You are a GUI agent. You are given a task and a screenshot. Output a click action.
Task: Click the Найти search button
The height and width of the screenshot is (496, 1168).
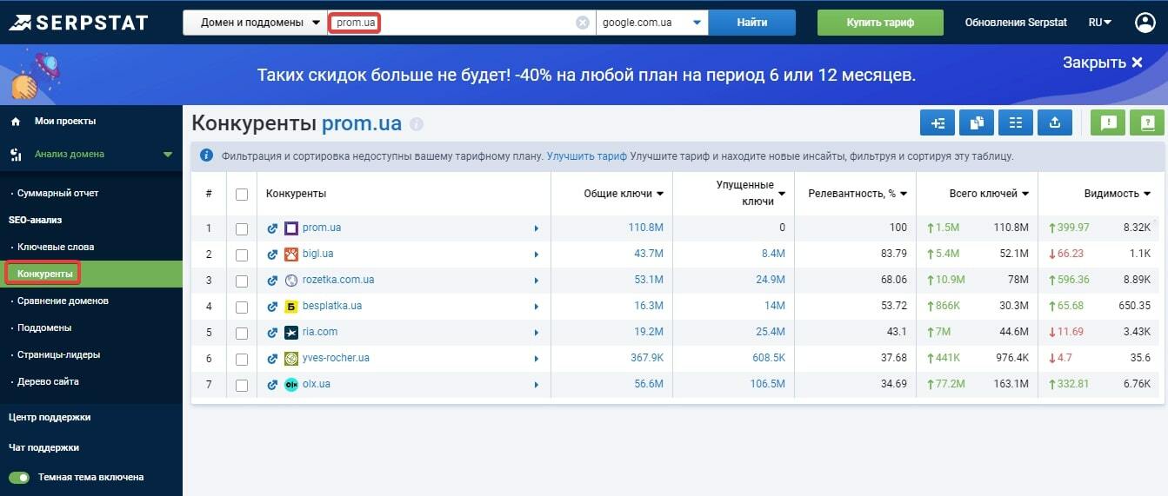(x=752, y=23)
